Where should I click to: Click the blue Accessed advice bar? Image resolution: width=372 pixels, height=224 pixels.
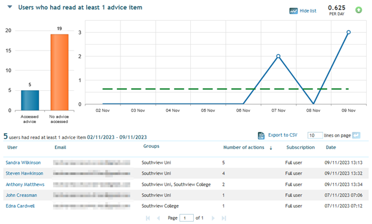(x=30, y=100)
